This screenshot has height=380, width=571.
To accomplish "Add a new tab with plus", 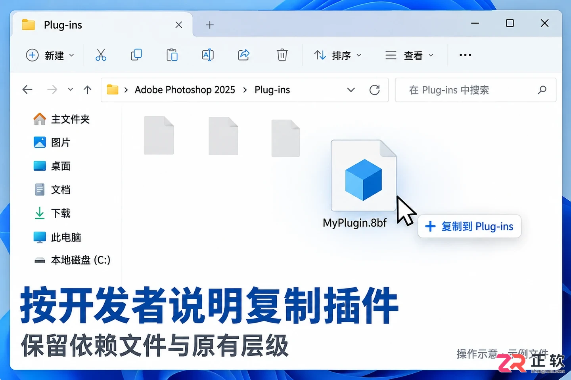I will [x=210, y=25].
